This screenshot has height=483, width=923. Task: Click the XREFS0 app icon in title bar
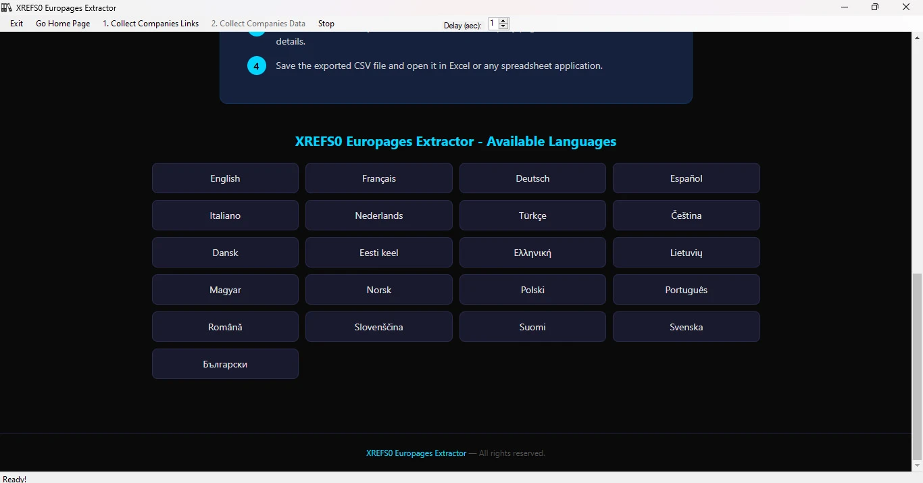(7, 7)
